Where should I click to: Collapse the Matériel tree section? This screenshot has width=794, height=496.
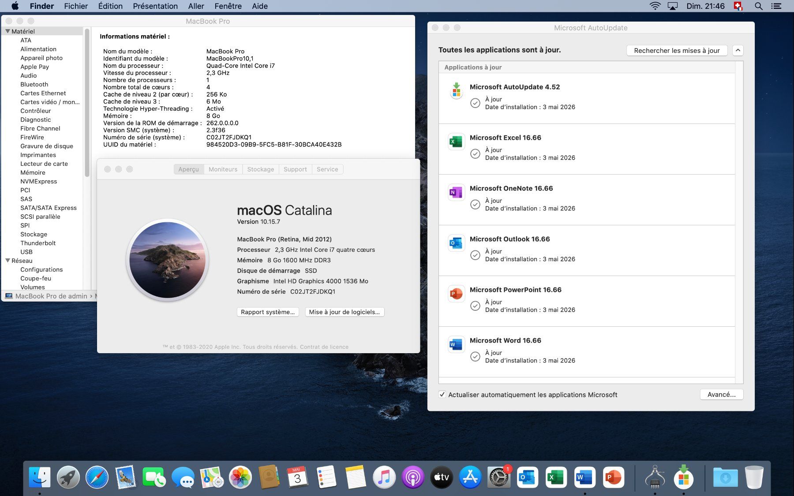[7, 31]
